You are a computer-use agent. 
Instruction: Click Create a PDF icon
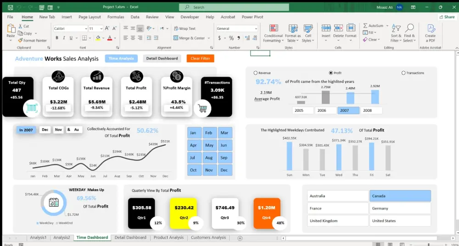(431, 29)
